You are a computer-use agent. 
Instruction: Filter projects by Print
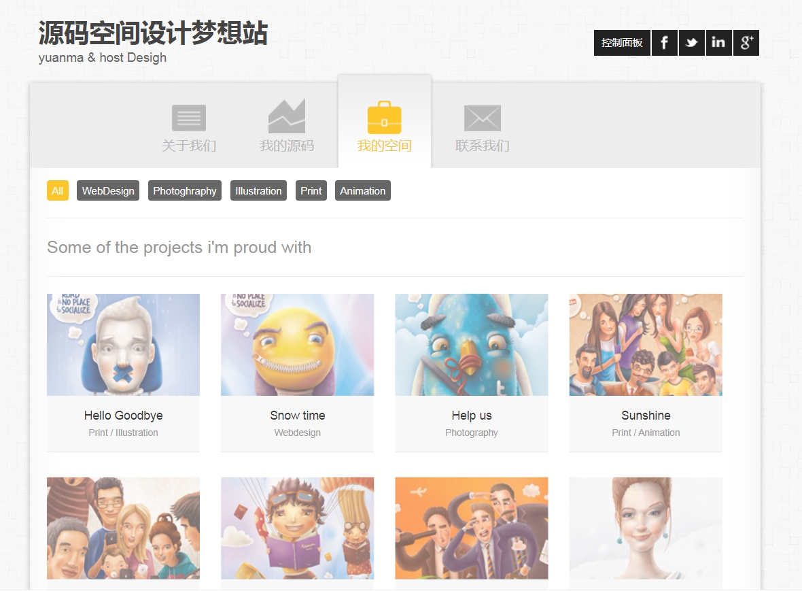[311, 191]
